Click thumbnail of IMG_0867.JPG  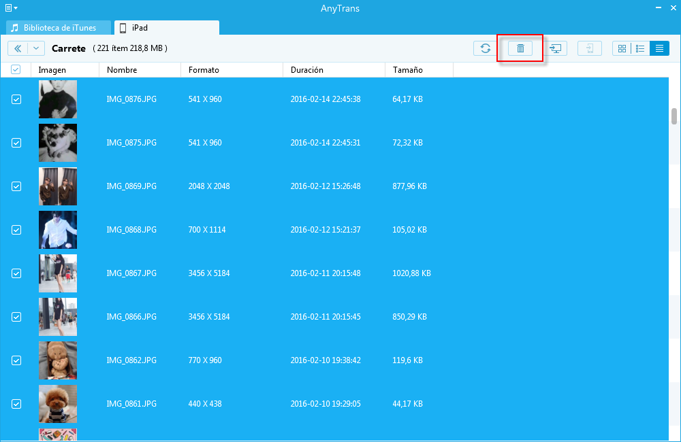coord(58,273)
